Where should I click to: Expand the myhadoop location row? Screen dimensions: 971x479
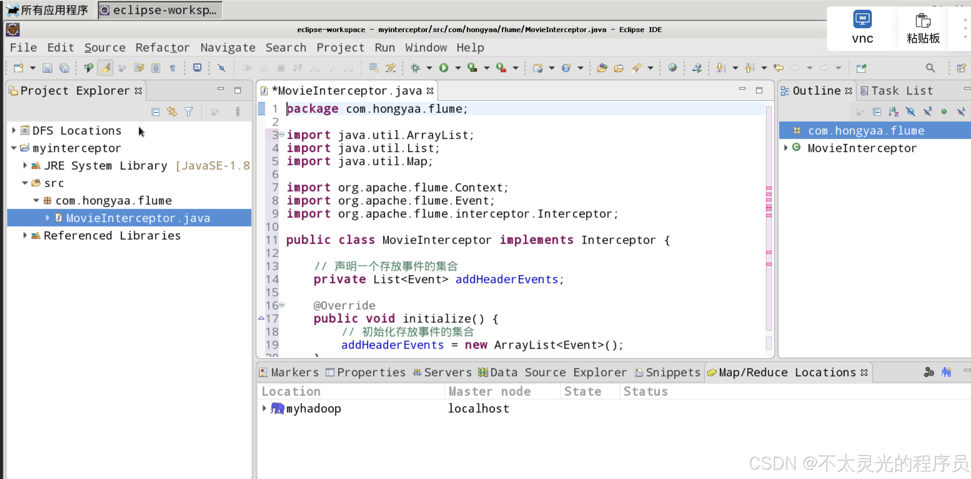click(264, 408)
